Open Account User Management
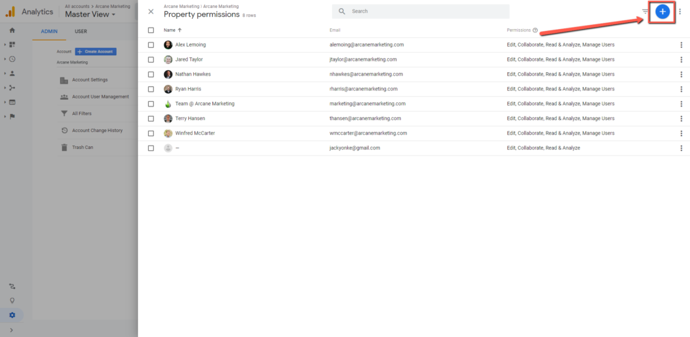Viewport: 690px width, 337px height. pos(94,97)
